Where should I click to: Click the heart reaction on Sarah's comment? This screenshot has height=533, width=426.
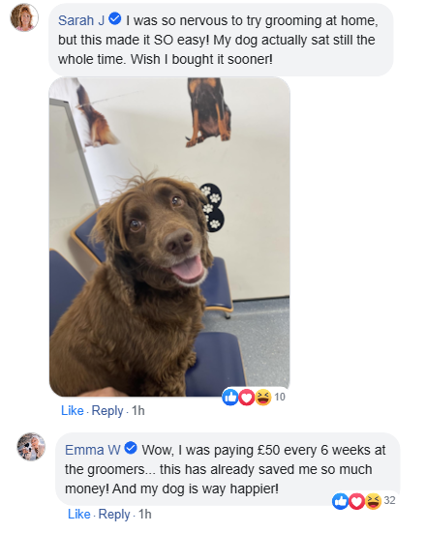[x=247, y=397]
